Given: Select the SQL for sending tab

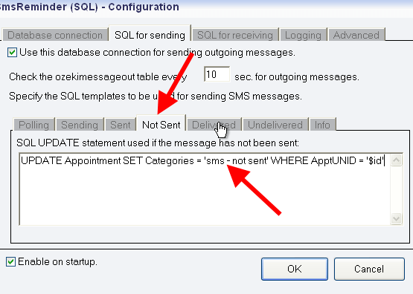Looking at the screenshot, I should pyautogui.click(x=150, y=34).
